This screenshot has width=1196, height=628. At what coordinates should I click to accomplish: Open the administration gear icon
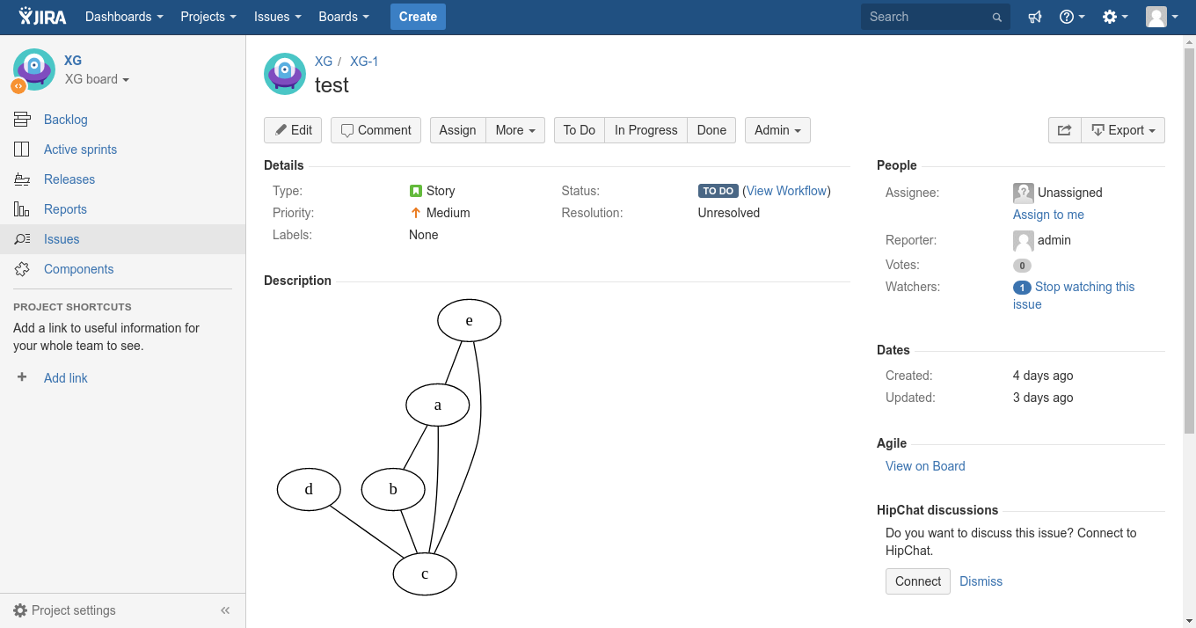click(x=1110, y=16)
